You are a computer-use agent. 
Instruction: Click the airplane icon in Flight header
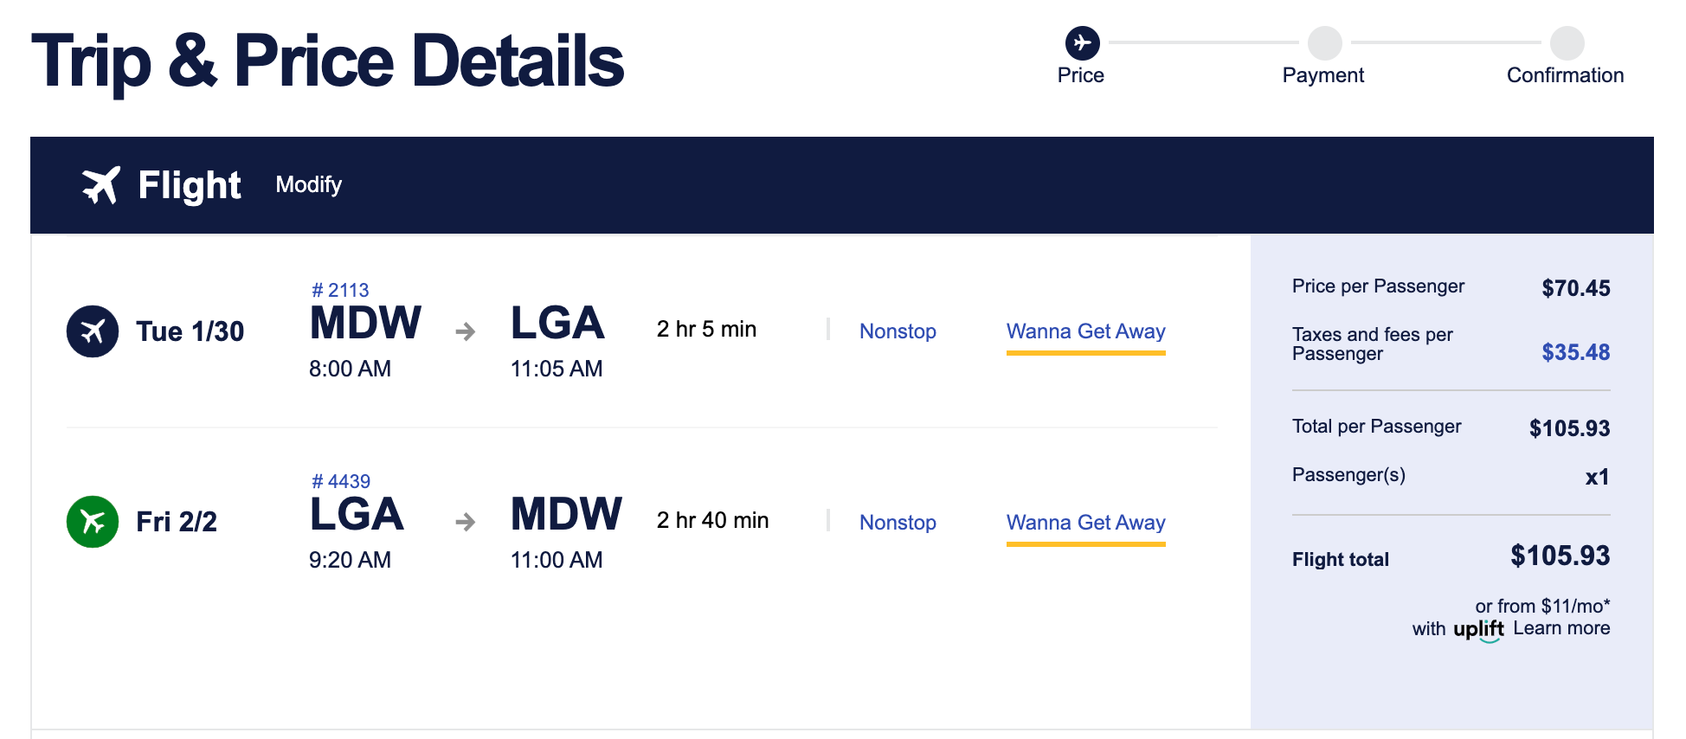(100, 184)
